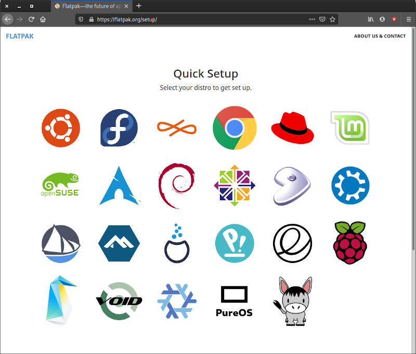Image resolution: width=416 pixels, height=354 pixels.
Task: Open CentOS setup instructions
Action: tap(234, 185)
